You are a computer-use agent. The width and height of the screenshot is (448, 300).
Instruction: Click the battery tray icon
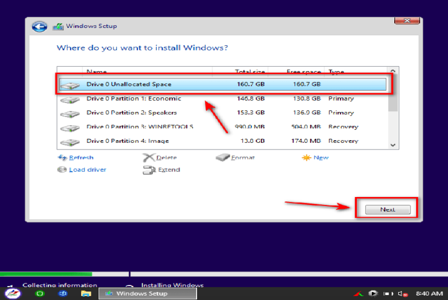tap(388, 294)
